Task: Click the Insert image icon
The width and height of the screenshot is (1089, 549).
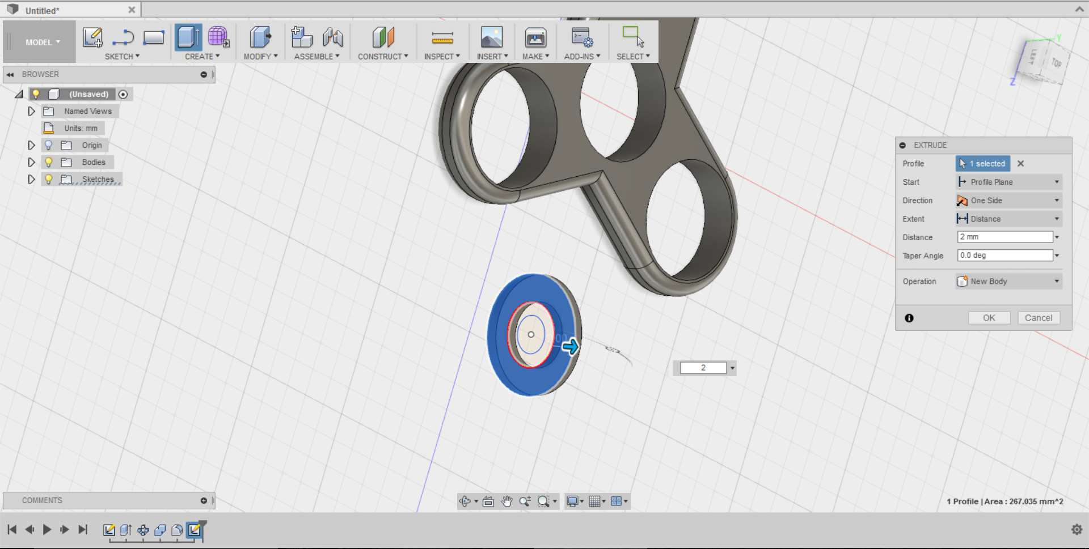Action: [492, 37]
